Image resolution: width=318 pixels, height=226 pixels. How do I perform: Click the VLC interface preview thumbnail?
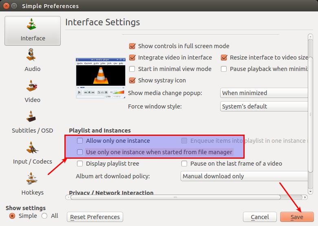click(x=101, y=78)
